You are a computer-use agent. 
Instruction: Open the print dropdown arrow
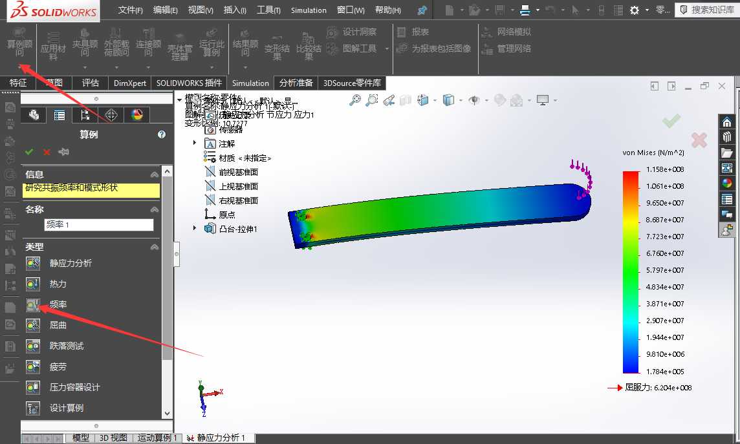pyautogui.click(x=538, y=10)
